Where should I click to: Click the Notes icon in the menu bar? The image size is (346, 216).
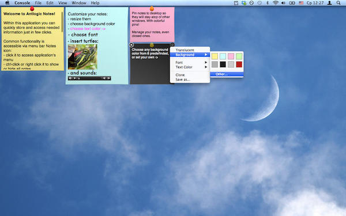point(236,3)
